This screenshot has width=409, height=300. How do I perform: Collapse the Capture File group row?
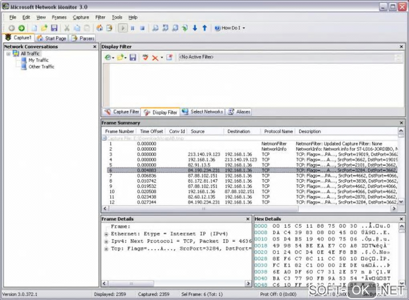[x=104, y=139]
